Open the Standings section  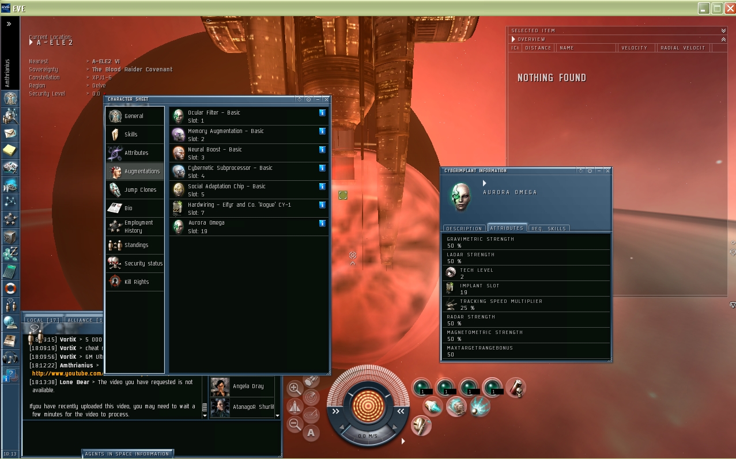pyautogui.click(x=135, y=245)
